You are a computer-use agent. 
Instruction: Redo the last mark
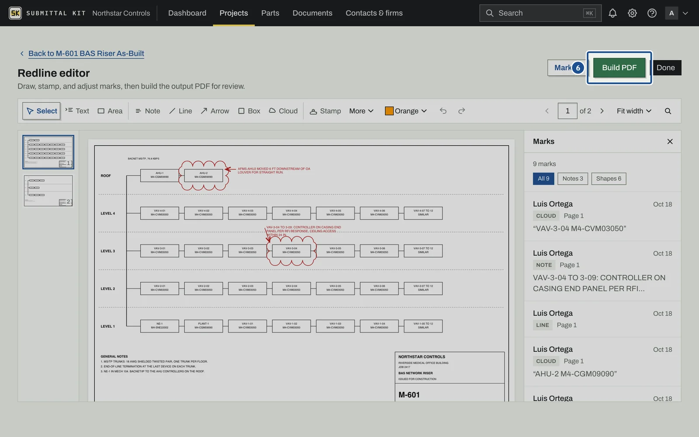(x=461, y=111)
